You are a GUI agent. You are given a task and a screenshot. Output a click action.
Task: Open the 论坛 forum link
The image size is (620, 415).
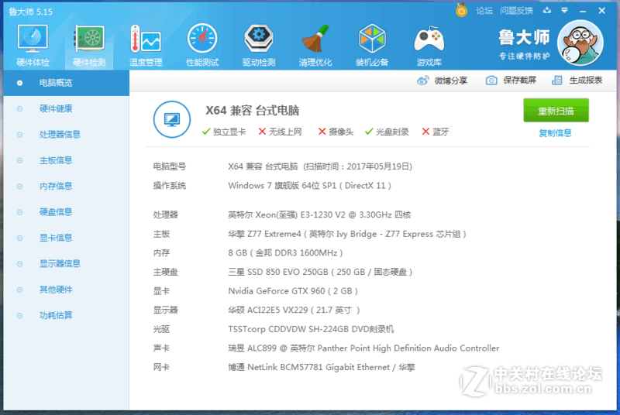pos(484,11)
